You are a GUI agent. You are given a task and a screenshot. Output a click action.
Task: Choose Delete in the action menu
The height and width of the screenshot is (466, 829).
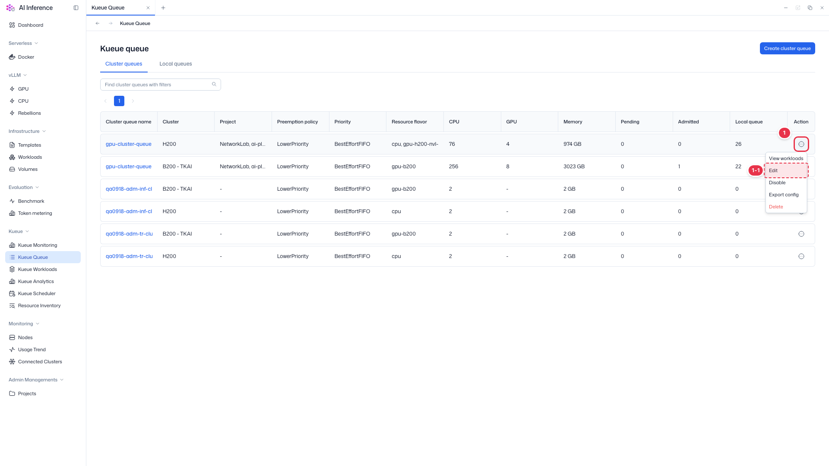(x=786, y=207)
